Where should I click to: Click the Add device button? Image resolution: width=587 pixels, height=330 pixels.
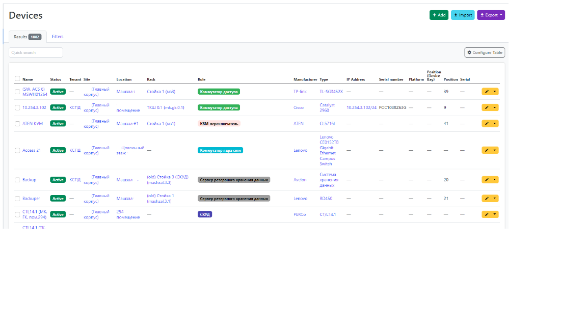click(439, 15)
